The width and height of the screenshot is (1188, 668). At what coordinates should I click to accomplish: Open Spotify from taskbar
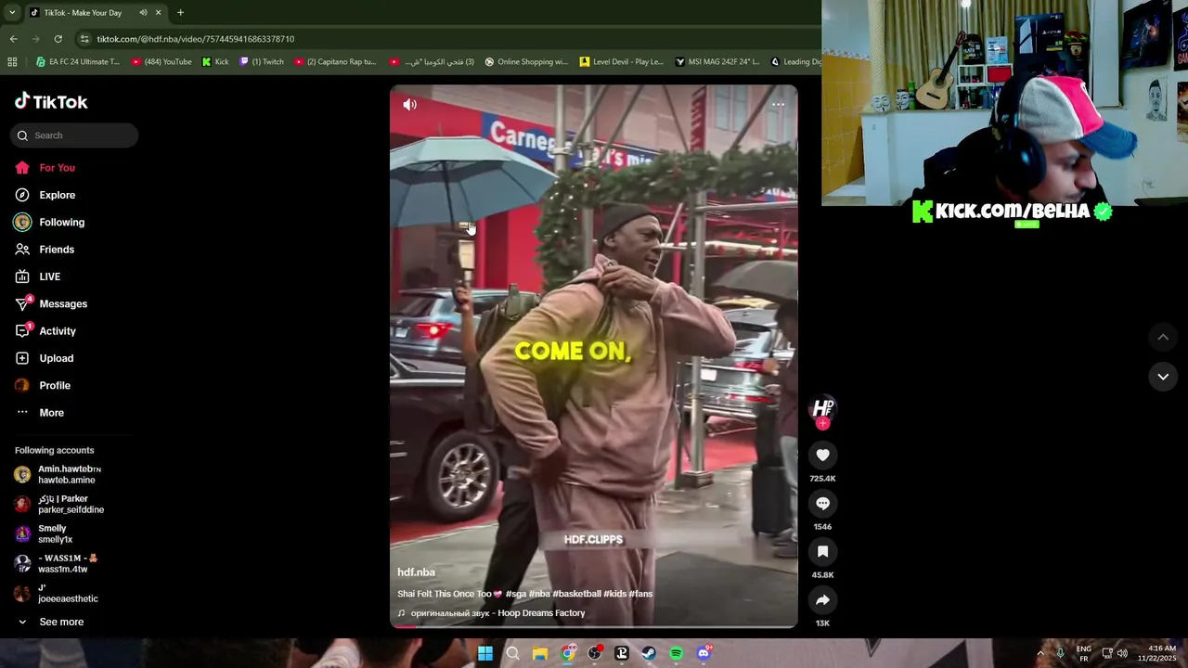pos(677,653)
